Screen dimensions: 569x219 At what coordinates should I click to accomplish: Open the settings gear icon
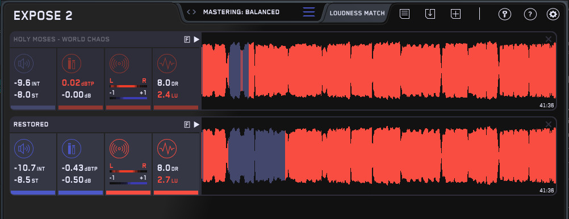point(553,14)
